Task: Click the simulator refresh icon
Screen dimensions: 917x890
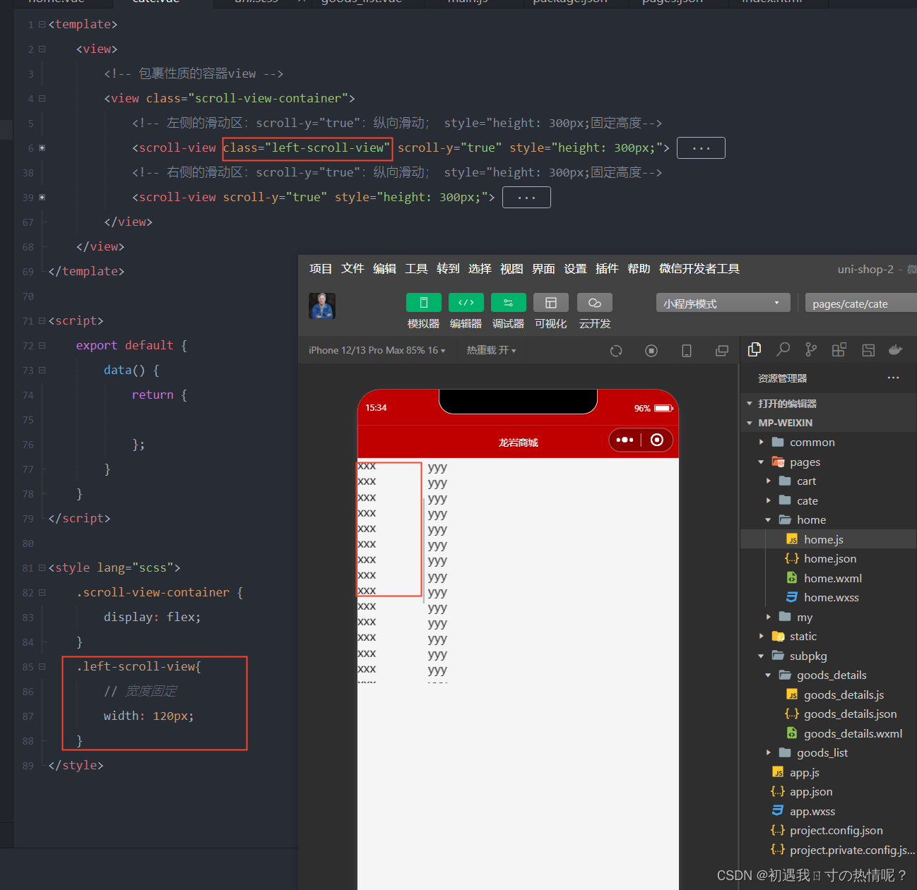Action: click(616, 351)
